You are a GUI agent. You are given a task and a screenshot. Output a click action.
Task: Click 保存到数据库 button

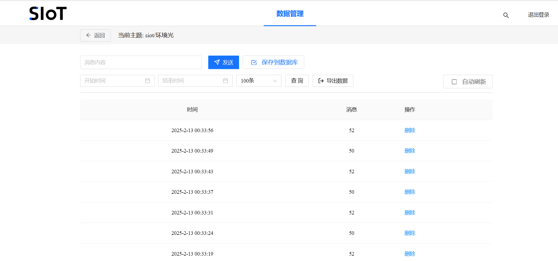coord(273,62)
